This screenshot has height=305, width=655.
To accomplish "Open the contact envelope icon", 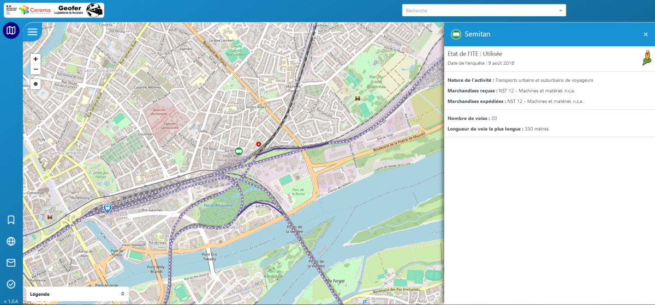I will [x=11, y=263].
